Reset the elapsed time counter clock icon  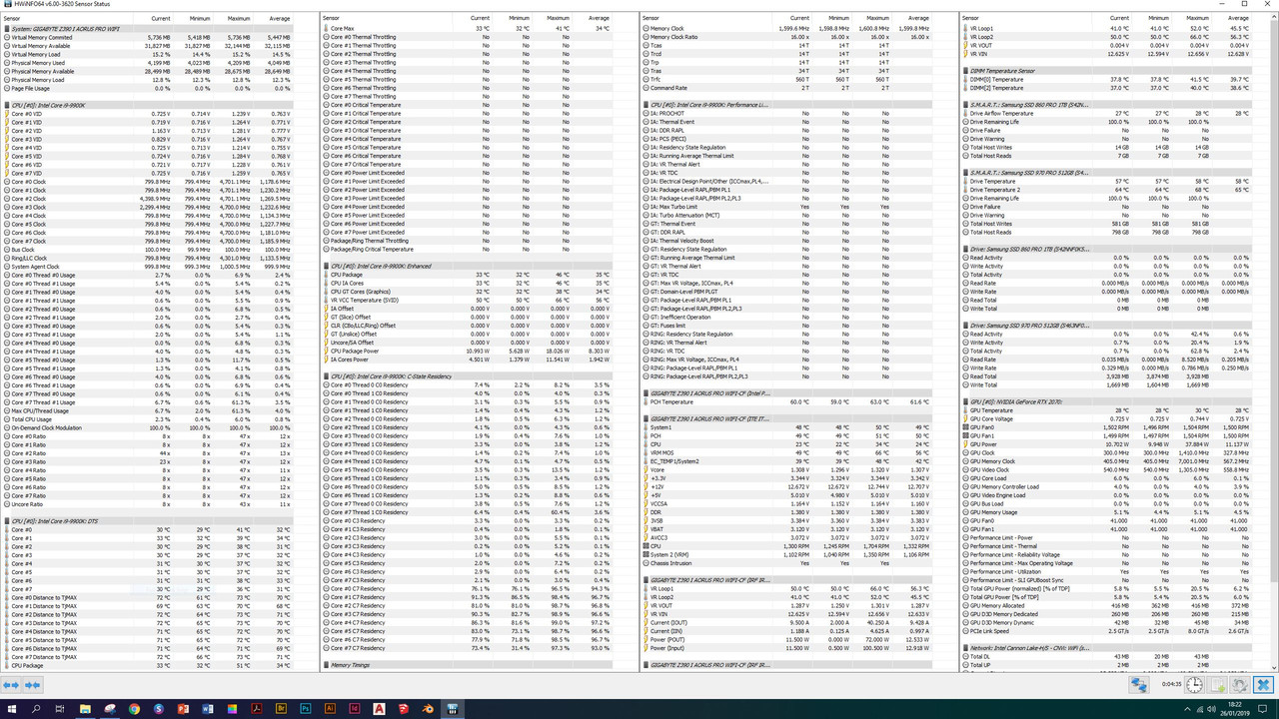[1193, 684]
